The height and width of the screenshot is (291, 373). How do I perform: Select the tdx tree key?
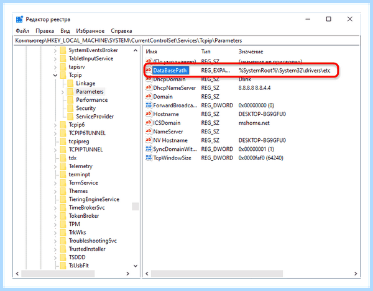[x=73, y=158]
